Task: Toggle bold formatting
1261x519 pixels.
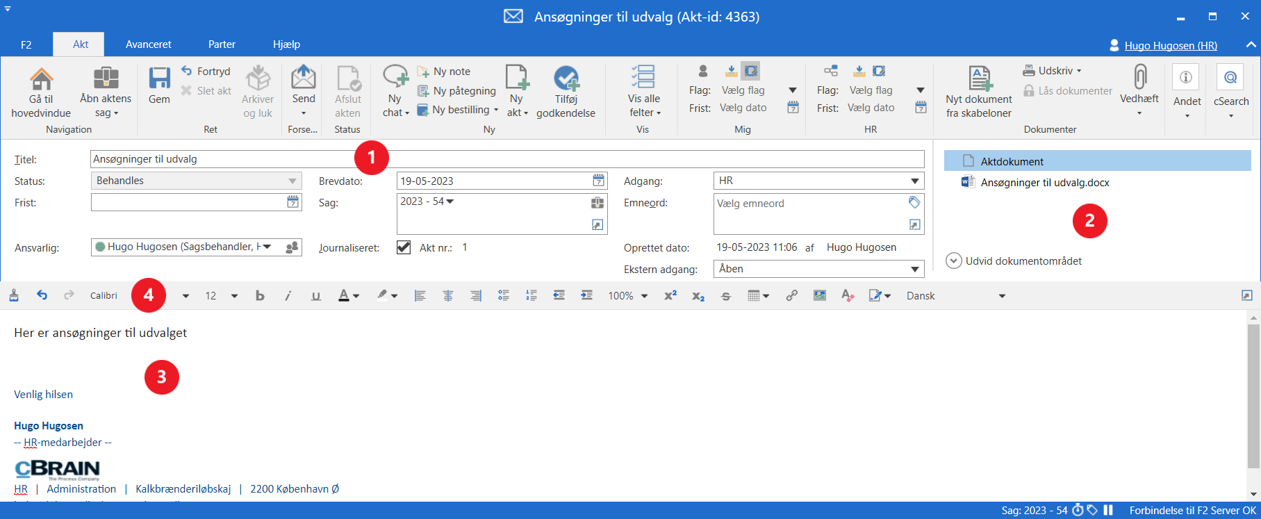Action: coord(260,296)
